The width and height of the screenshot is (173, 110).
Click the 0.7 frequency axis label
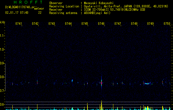point(2,91)
